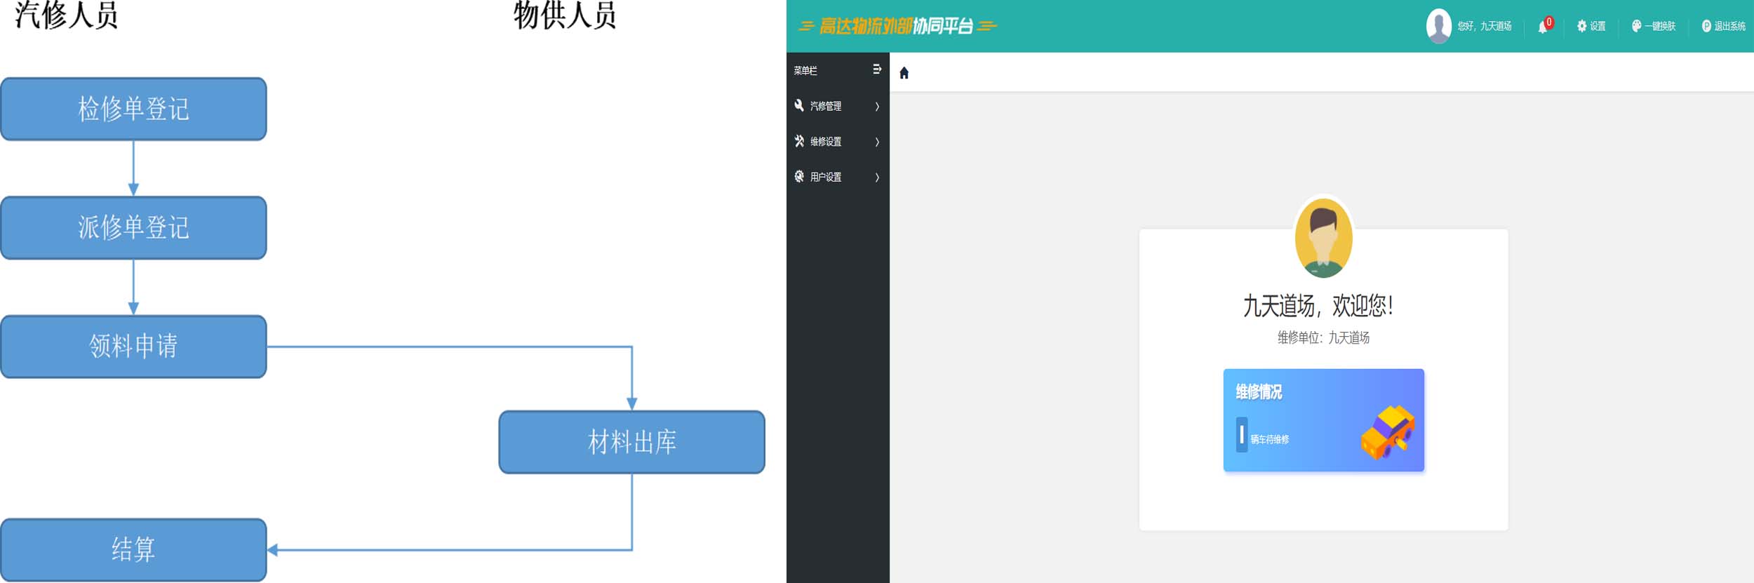Click the user gear icon beside 用户设置

coord(799,177)
